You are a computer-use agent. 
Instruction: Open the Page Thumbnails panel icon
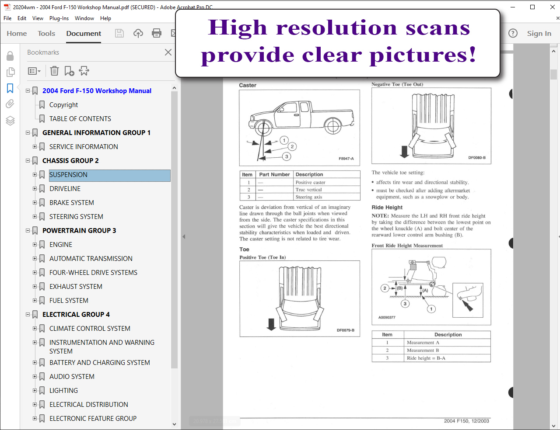[10, 72]
